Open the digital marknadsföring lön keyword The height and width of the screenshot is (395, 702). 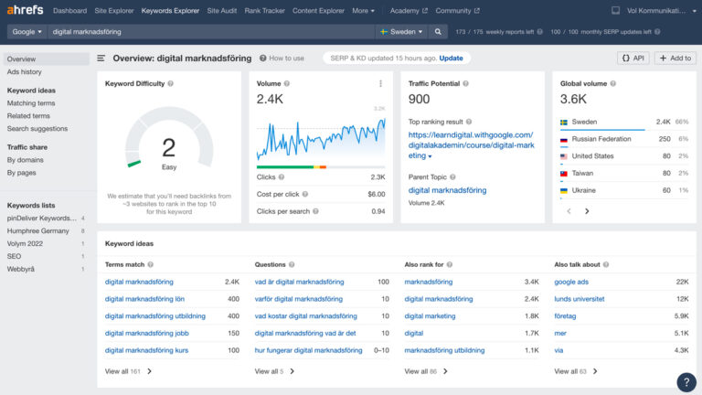(x=144, y=299)
